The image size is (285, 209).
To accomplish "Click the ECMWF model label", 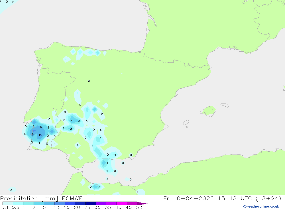I will [72, 198].
